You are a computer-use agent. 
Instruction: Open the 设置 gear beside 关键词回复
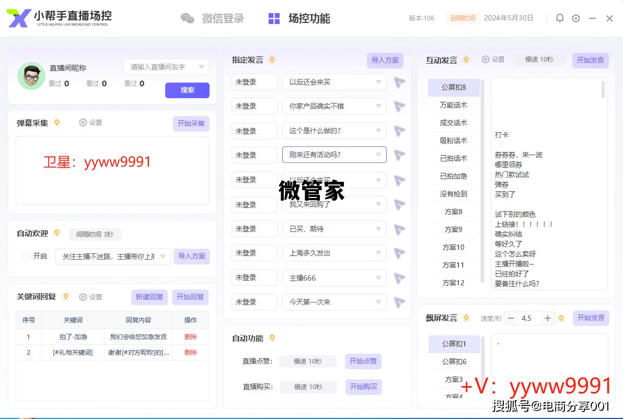(x=82, y=297)
